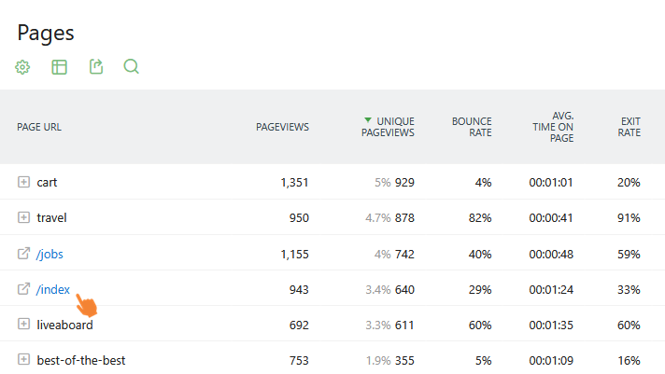Click the table visualization icon
The width and height of the screenshot is (665, 374).
point(60,67)
